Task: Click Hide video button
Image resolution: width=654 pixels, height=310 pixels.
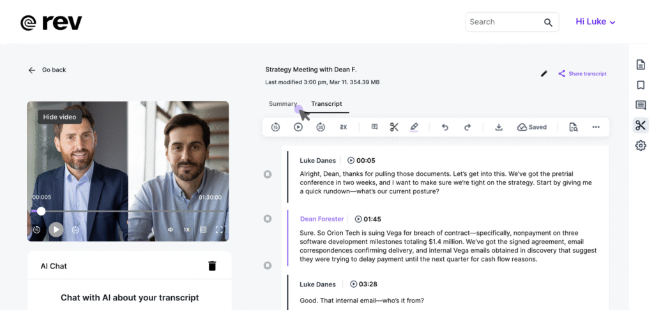Action: [59, 117]
